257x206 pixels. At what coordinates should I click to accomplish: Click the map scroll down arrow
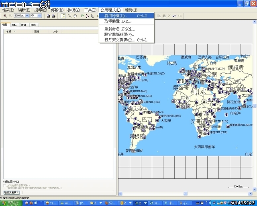click(x=254, y=190)
